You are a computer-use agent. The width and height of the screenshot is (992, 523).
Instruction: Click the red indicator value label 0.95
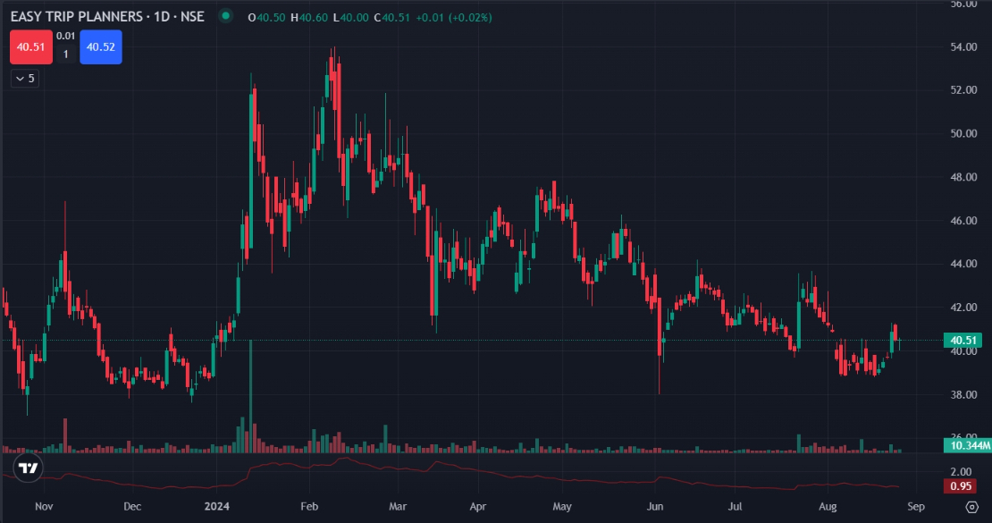pos(961,486)
